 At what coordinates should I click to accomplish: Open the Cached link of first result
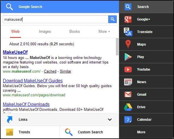coord(50,71)
